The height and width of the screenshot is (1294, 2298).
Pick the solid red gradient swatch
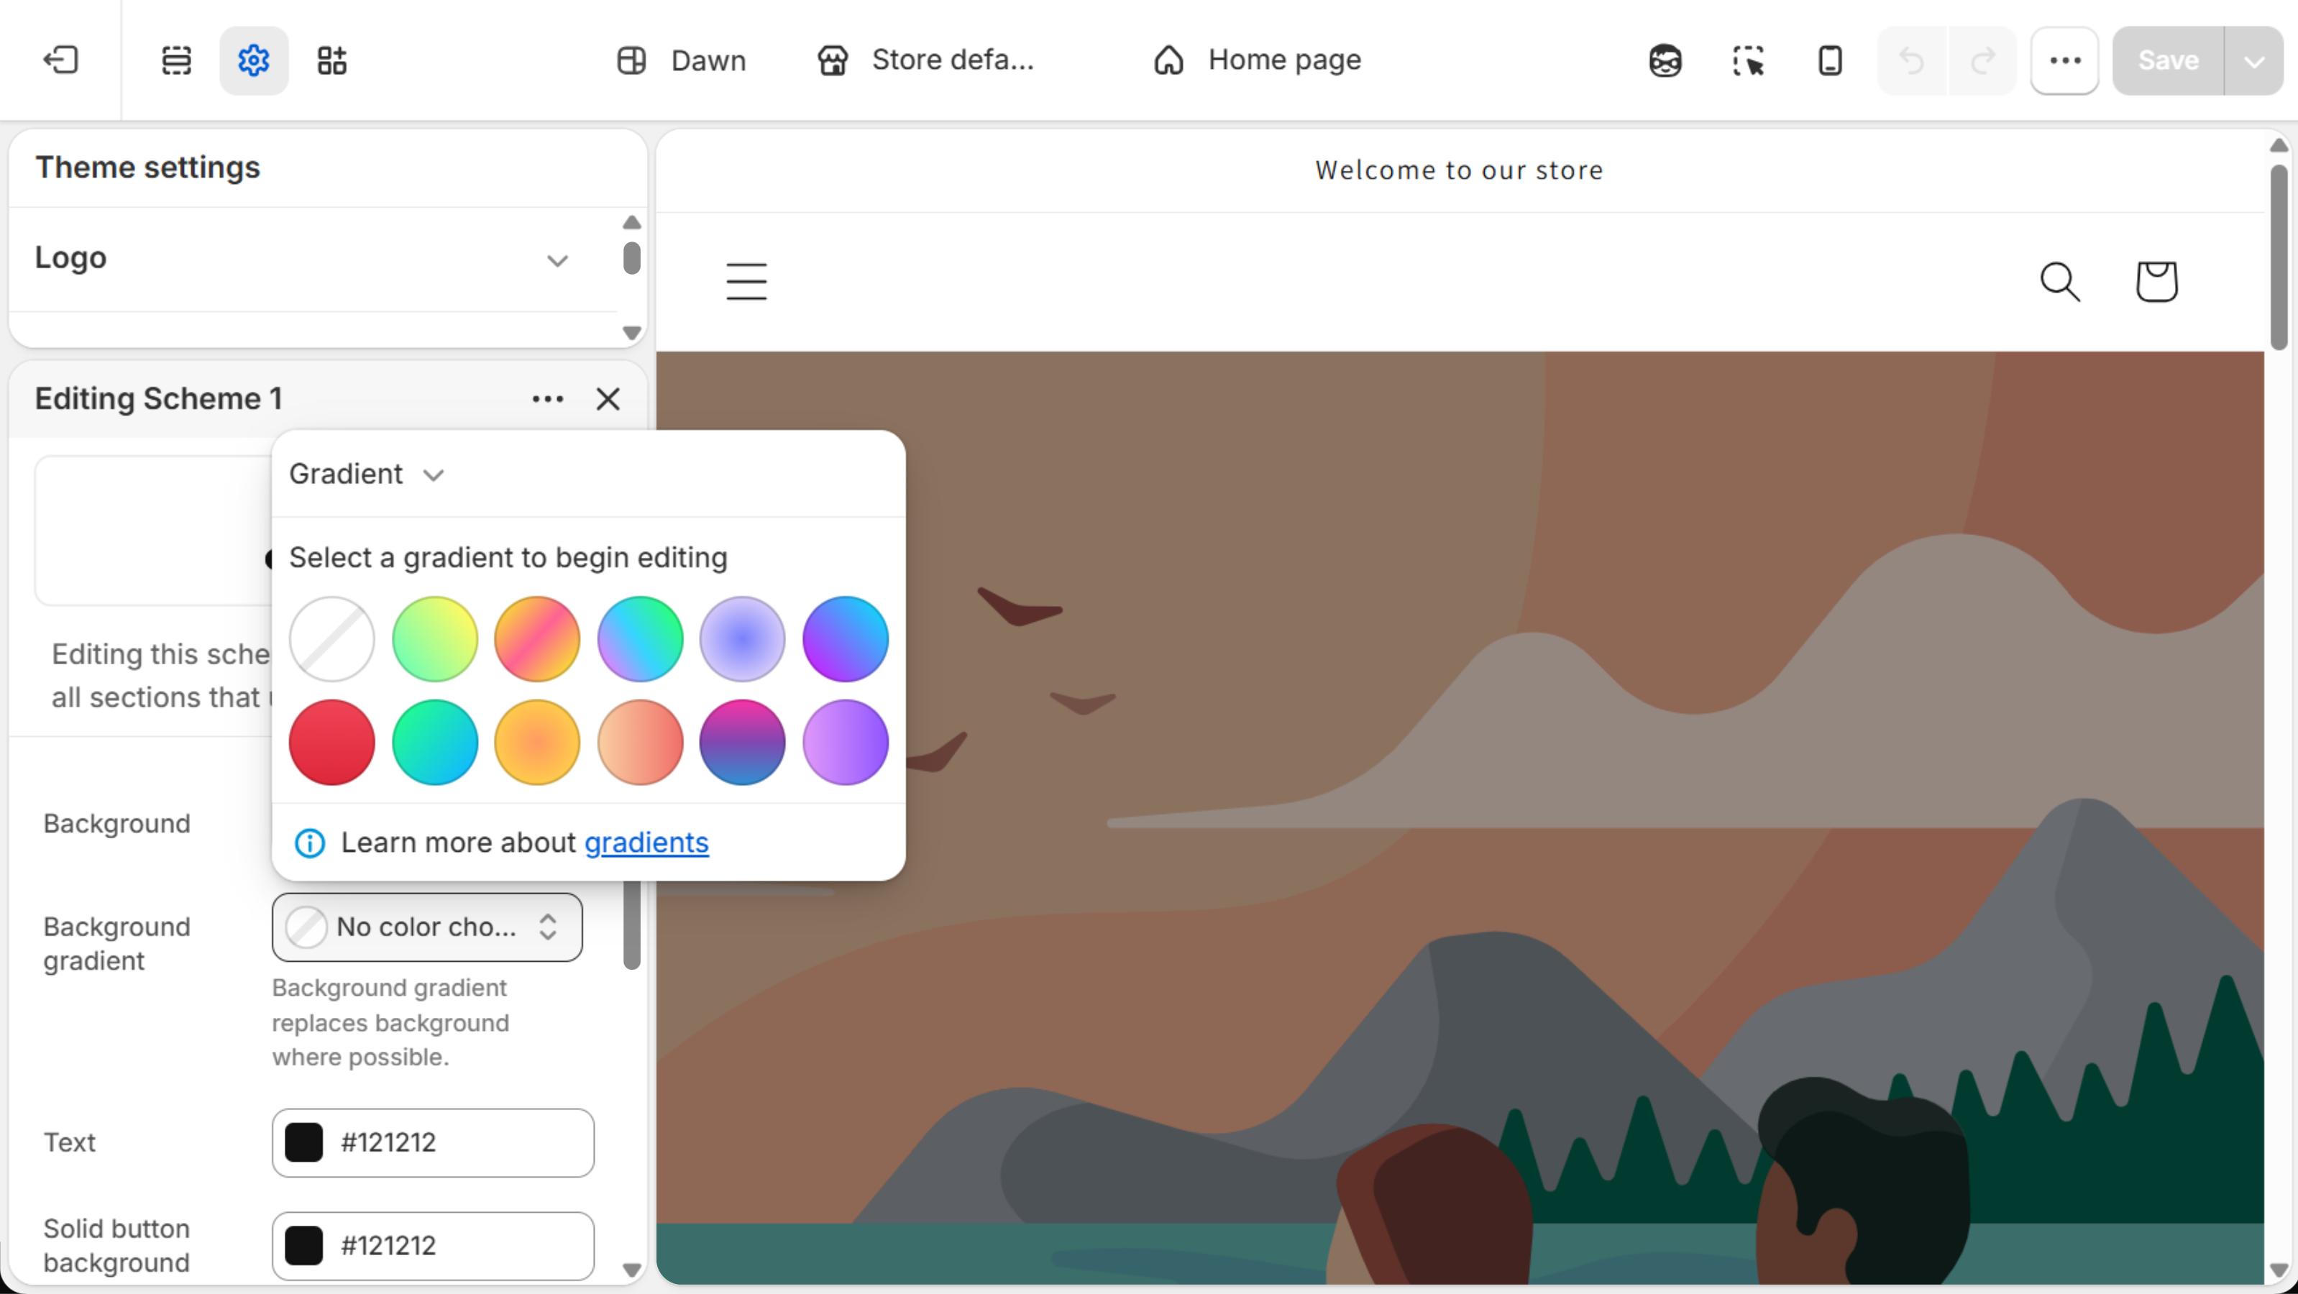click(x=332, y=741)
